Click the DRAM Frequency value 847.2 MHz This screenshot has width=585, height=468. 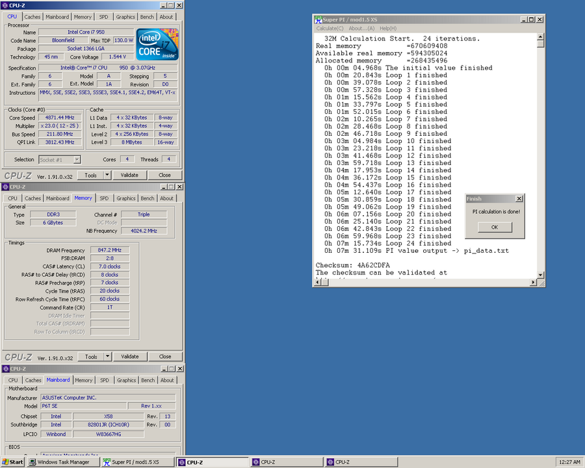(x=110, y=250)
